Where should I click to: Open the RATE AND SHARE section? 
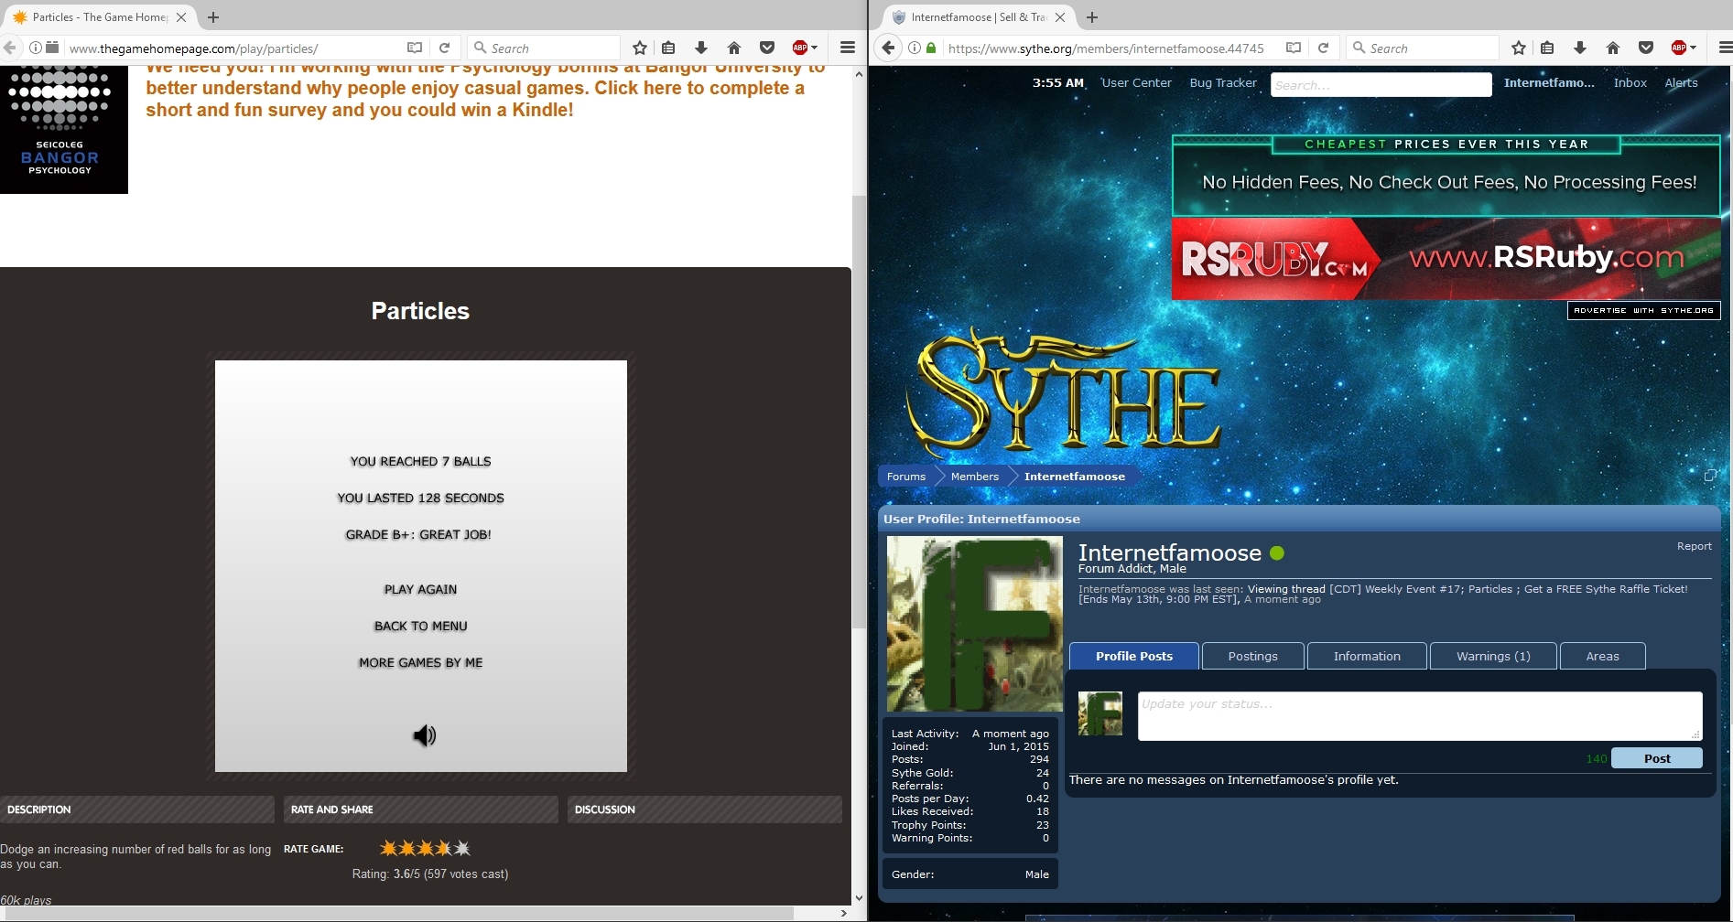coord(421,809)
